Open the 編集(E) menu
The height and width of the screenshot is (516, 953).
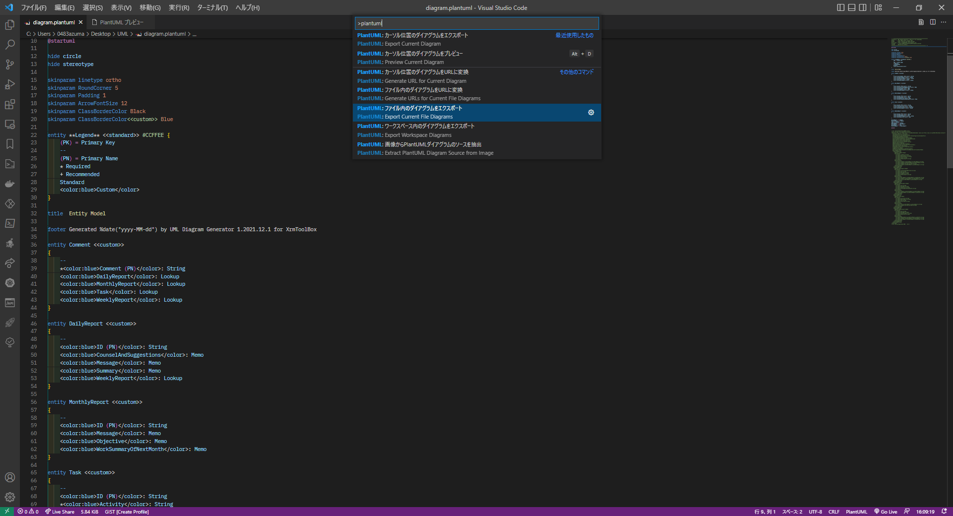65,7
